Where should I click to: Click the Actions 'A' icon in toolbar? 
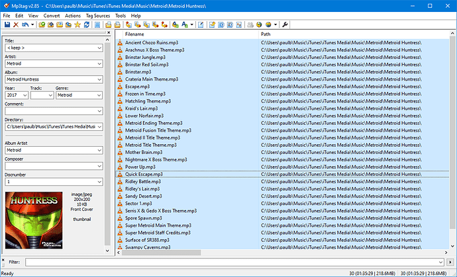pos(175,24)
